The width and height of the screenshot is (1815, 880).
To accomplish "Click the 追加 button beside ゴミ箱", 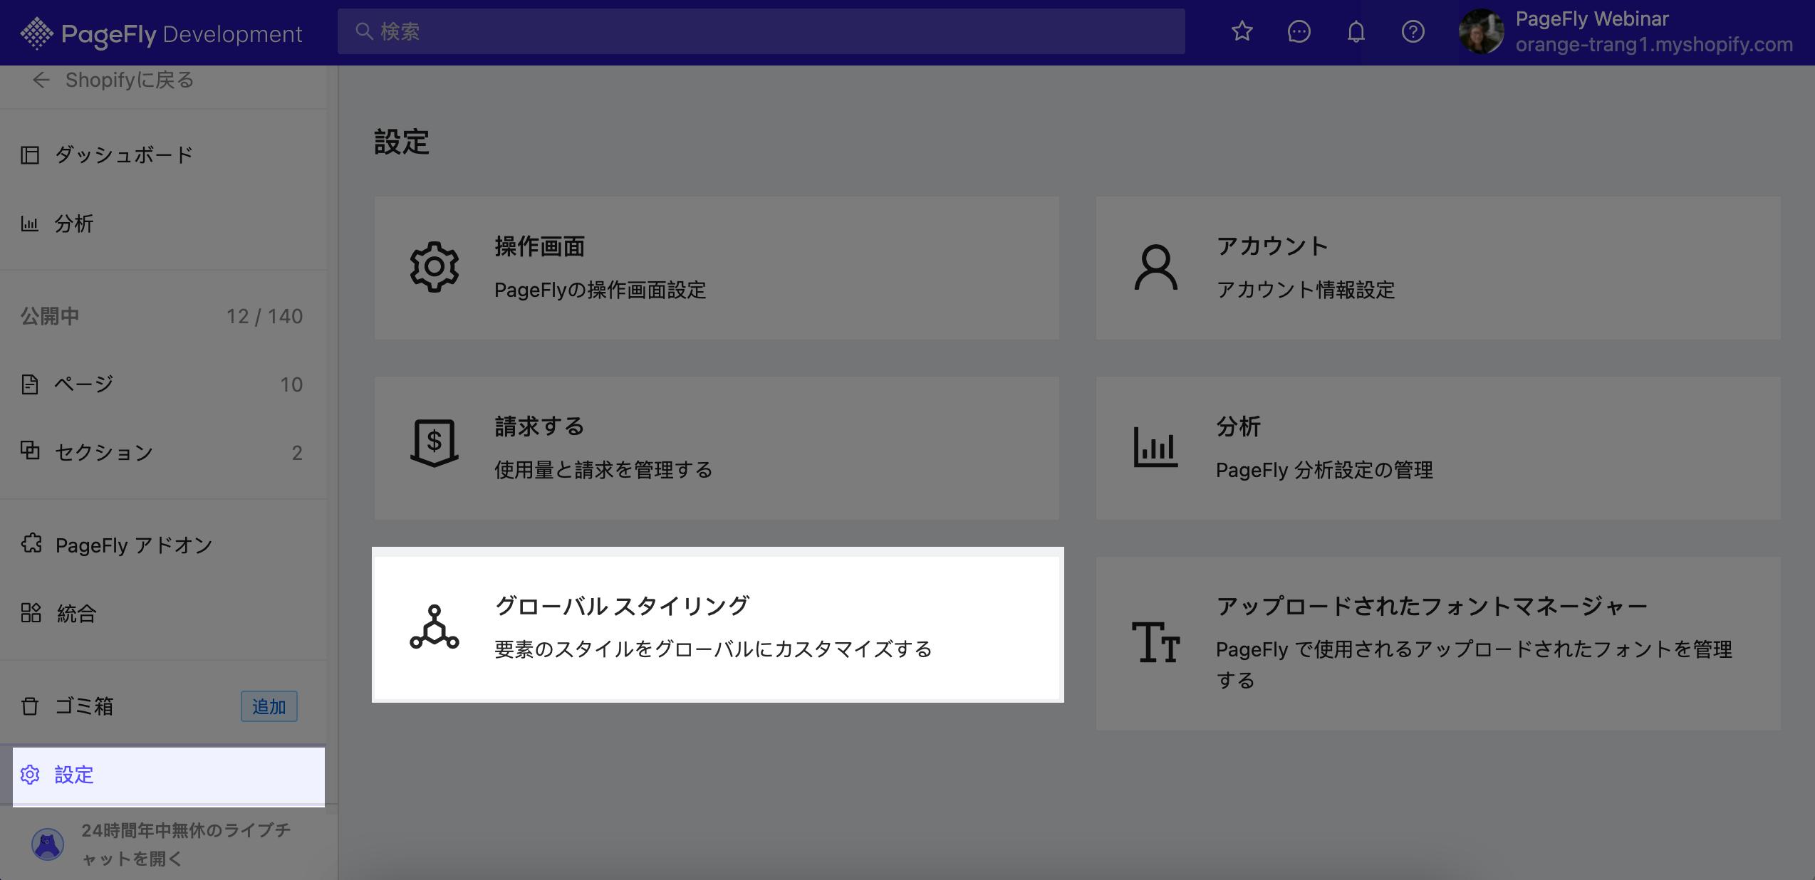I will [x=269, y=706].
